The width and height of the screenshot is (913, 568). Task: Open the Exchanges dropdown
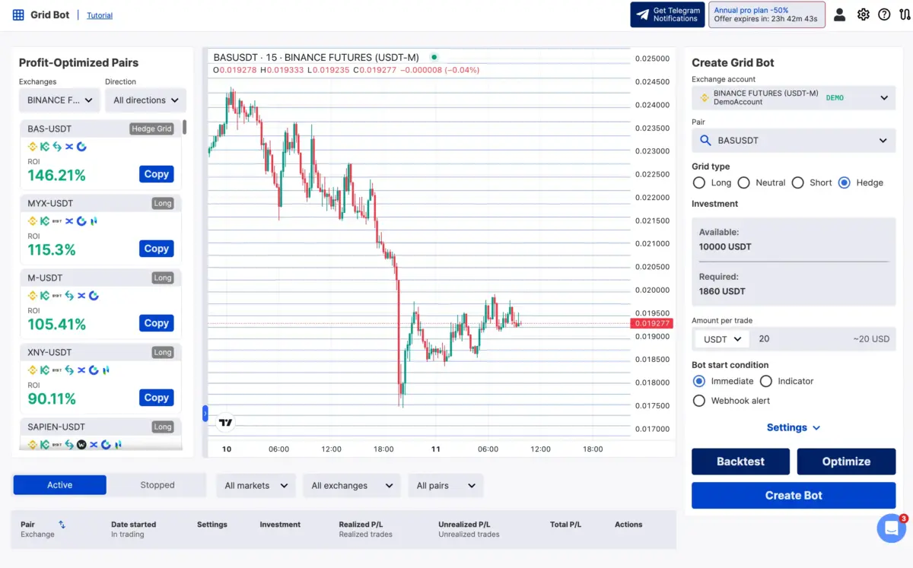(x=59, y=100)
